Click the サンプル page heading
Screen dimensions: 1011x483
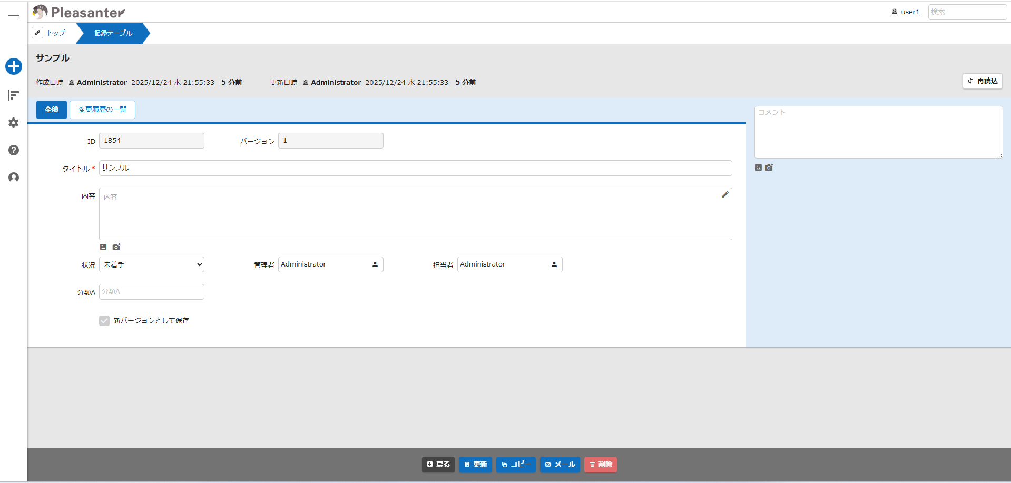coord(53,58)
